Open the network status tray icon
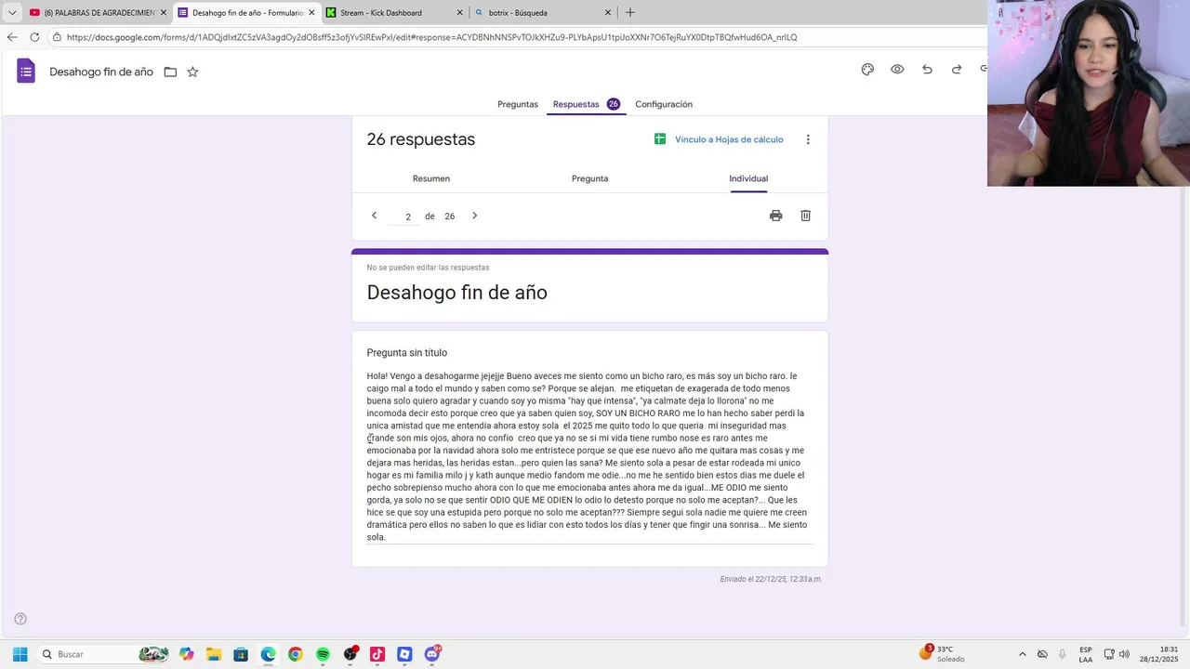 click(1109, 654)
